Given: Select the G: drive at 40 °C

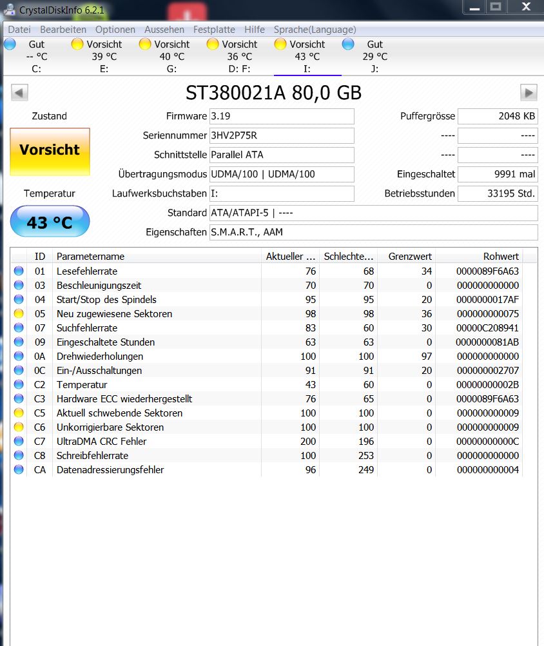Looking at the screenshot, I should 171,57.
